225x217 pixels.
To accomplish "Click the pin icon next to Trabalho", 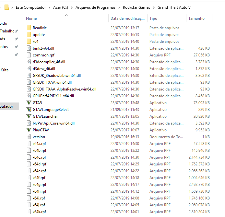I will pos(17,31).
